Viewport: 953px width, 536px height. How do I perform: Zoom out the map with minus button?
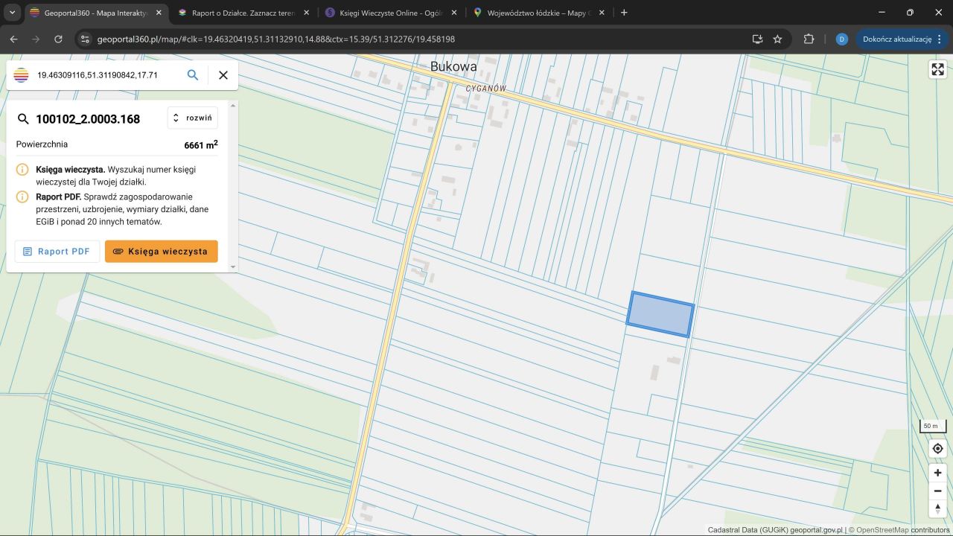click(937, 491)
